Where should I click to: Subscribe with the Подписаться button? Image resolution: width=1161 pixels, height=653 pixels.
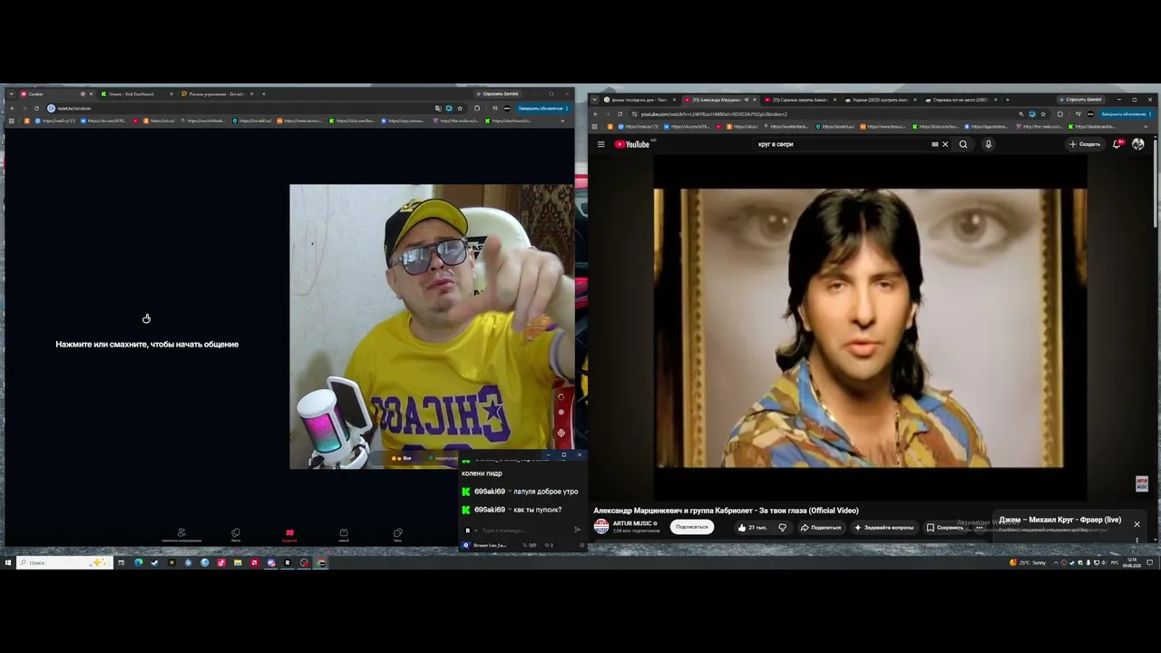point(691,527)
